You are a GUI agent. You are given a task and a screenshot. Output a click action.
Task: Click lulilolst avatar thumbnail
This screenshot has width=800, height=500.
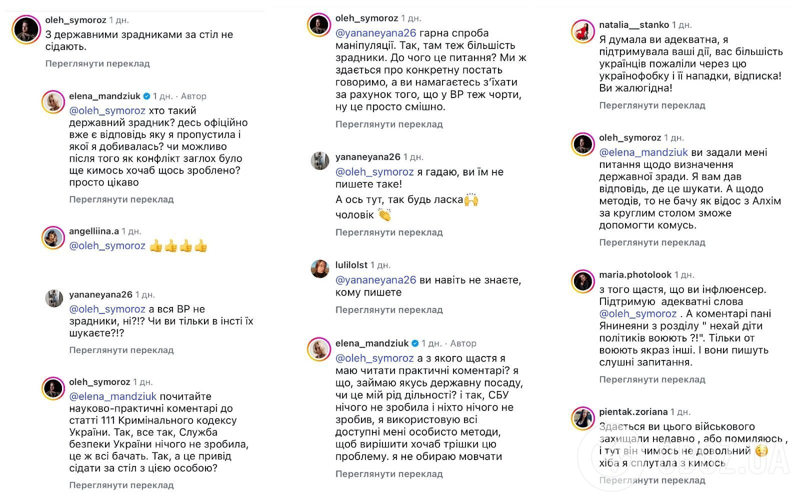[x=320, y=268]
